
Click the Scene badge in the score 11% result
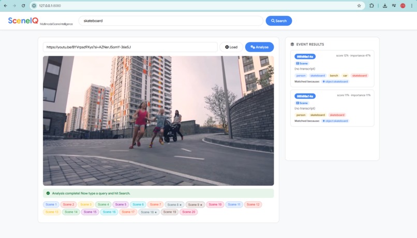302,103
